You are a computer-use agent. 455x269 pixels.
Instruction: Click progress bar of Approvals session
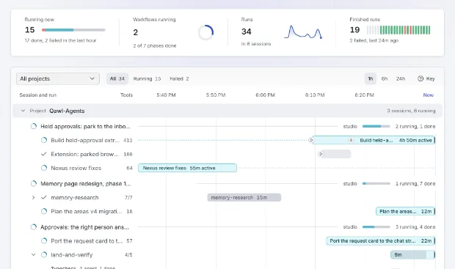[x=376, y=227]
